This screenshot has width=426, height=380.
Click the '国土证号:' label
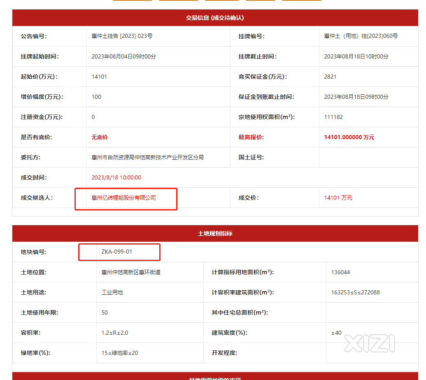tap(251, 157)
